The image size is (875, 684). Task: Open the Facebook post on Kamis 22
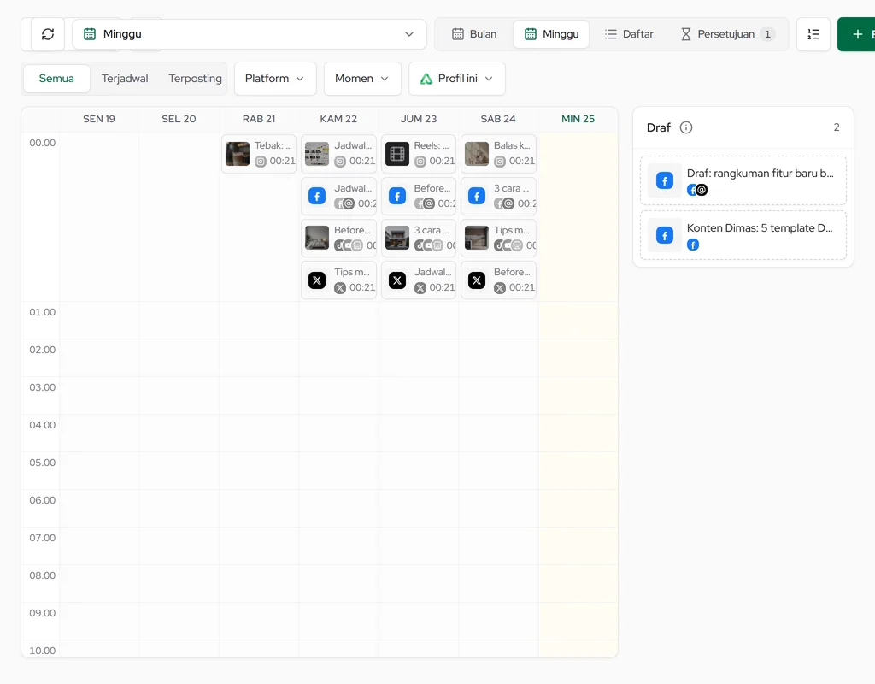338,196
